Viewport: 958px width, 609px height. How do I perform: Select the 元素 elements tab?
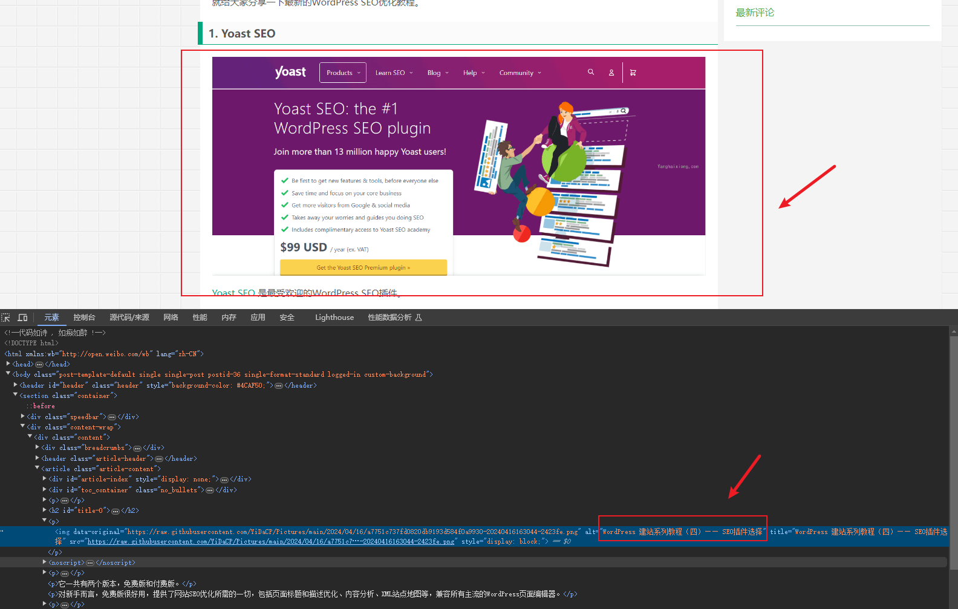pos(51,318)
